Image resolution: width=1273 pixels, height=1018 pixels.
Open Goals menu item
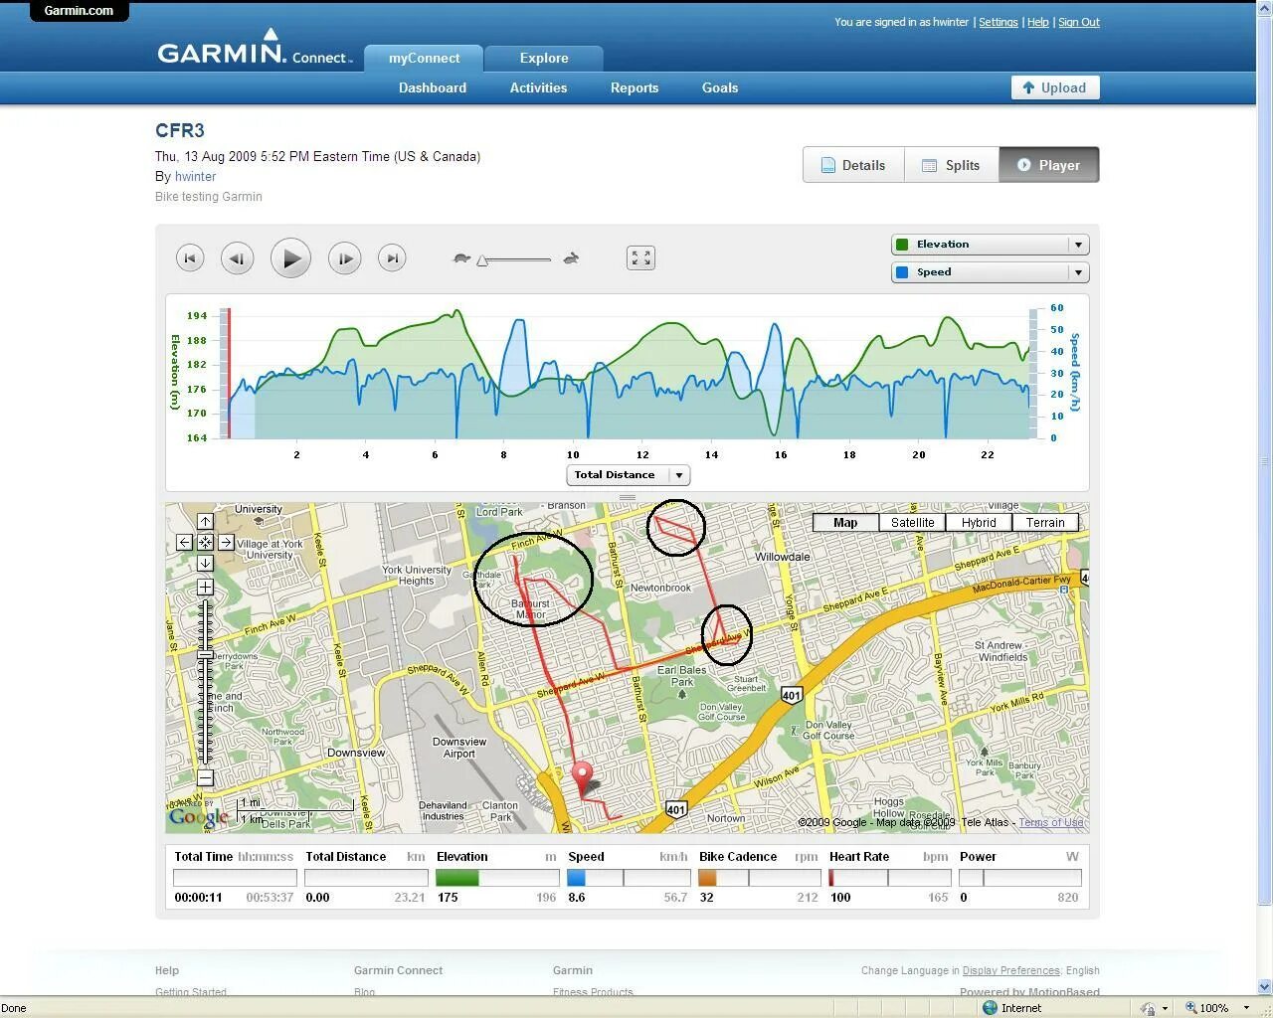tap(720, 87)
